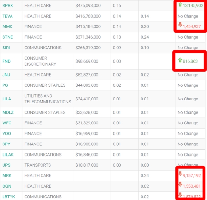This screenshot has height=200, width=207.
Task: Click the green up arrow beside 816,863
Action: (x=180, y=60)
